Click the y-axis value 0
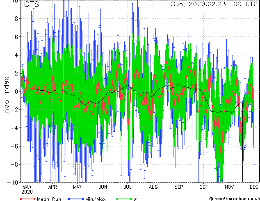Viewport: 260px width, 201px height. (16, 91)
